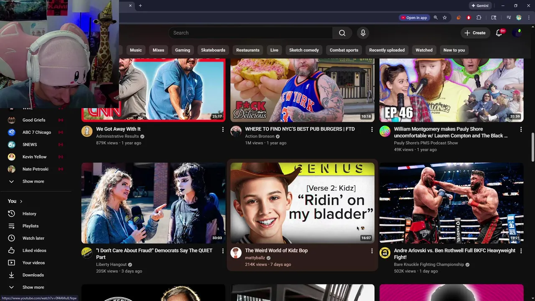Select the Live filter chip
Screen dimensions: 535x301
274,50
